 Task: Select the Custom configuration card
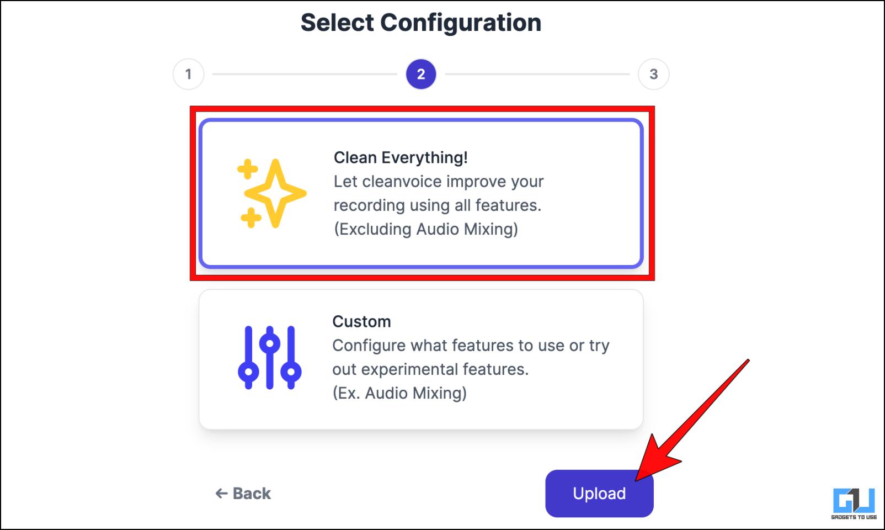click(422, 359)
